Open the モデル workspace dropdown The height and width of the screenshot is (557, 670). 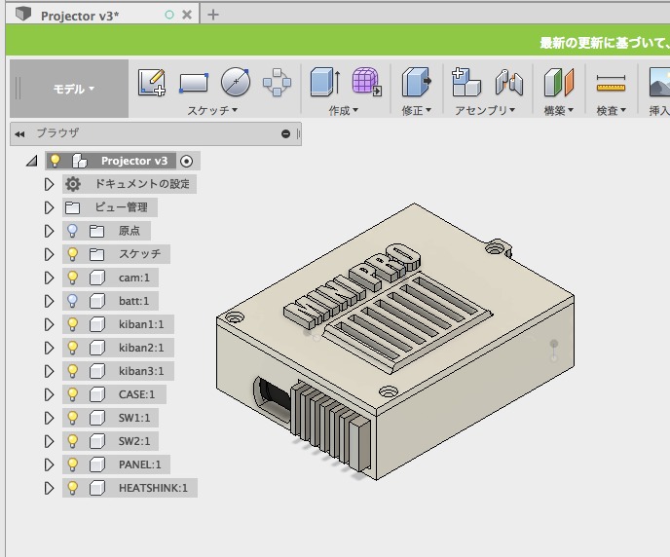(x=73, y=89)
